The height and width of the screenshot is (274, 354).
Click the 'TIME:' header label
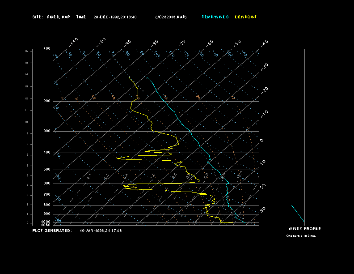tap(82, 17)
